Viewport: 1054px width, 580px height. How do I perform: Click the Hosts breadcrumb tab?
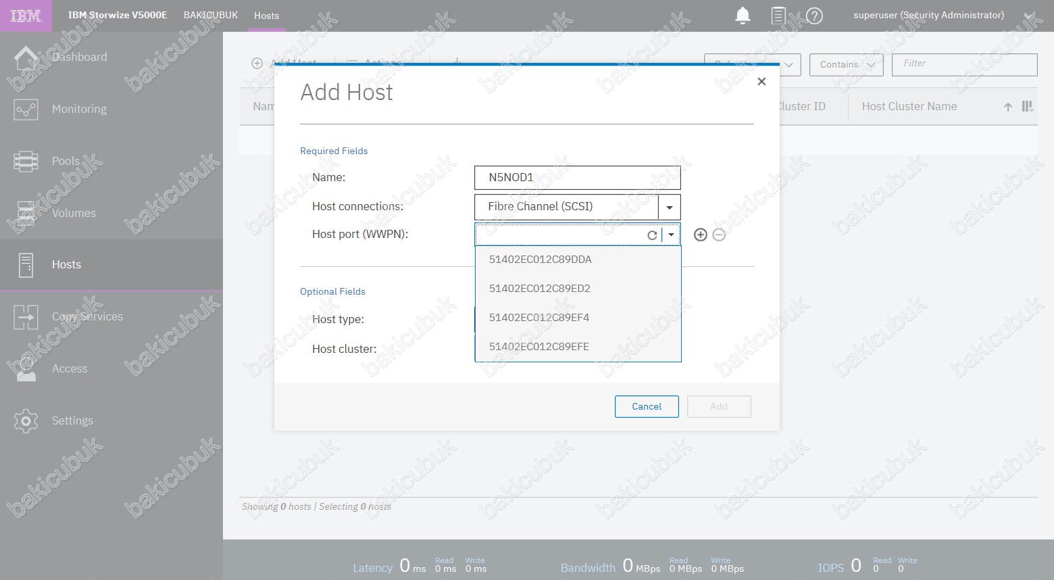coord(266,16)
